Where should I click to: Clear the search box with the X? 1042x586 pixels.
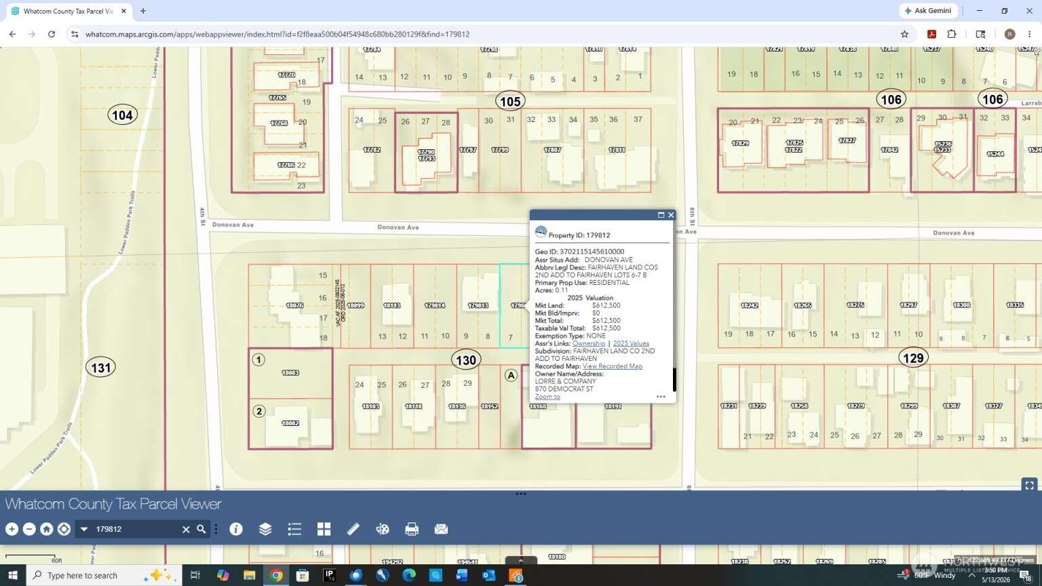coord(186,529)
